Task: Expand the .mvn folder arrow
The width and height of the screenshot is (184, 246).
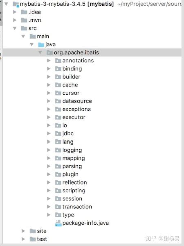Action: [15, 20]
